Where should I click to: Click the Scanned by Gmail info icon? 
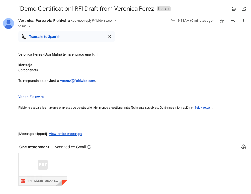(x=89, y=147)
